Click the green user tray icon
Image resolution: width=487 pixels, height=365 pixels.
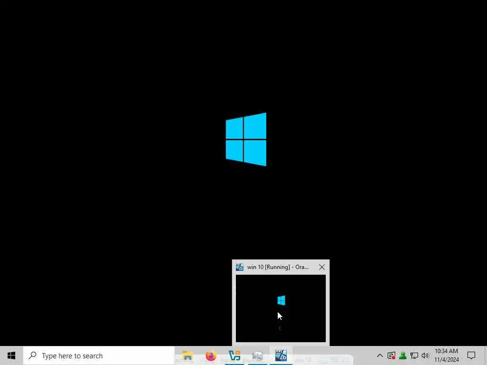coord(403,355)
